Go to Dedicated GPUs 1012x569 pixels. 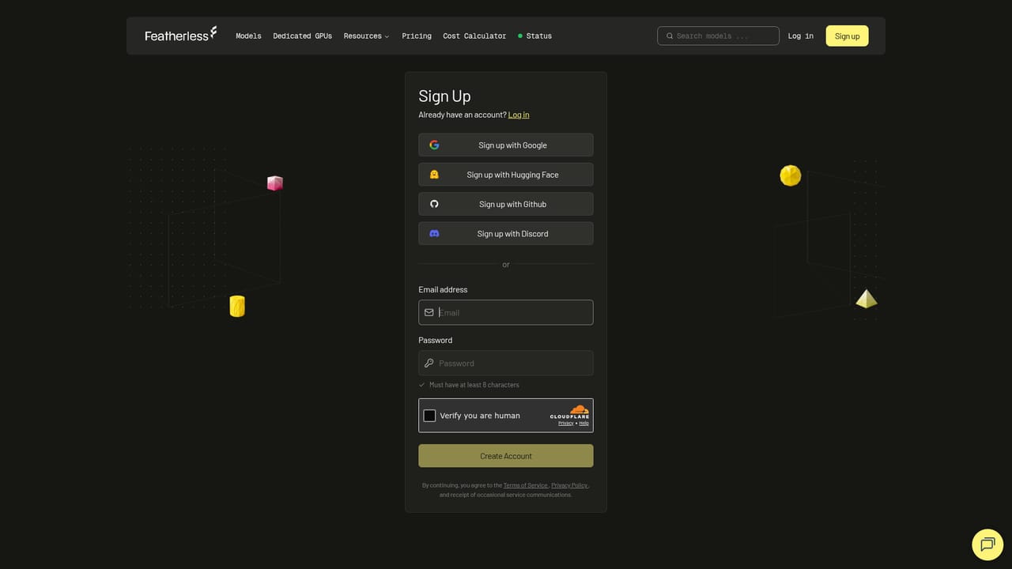tap(303, 36)
